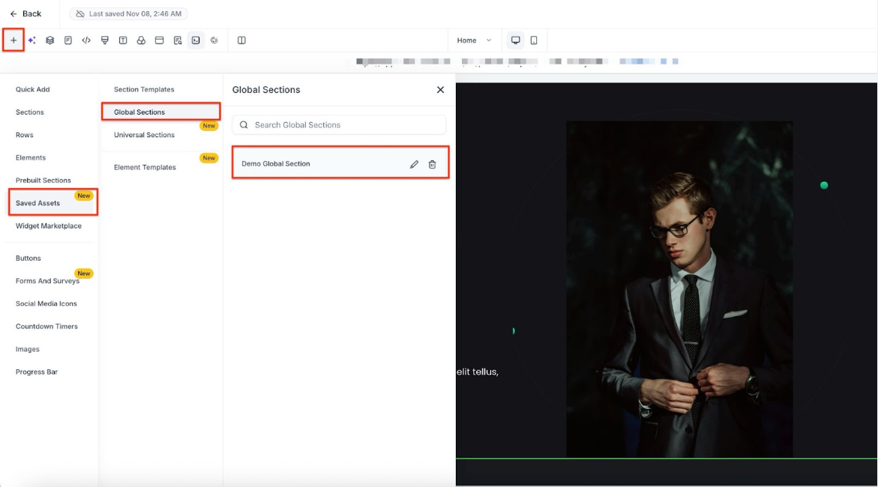
Task: Go Back to previous page
Action: click(x=25, y=13)
